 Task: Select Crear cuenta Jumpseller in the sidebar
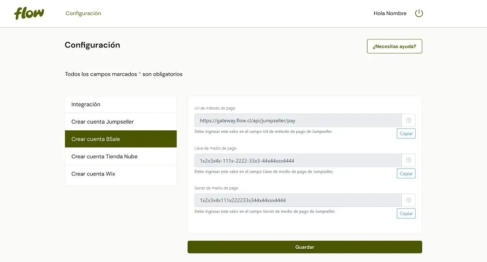121,122
